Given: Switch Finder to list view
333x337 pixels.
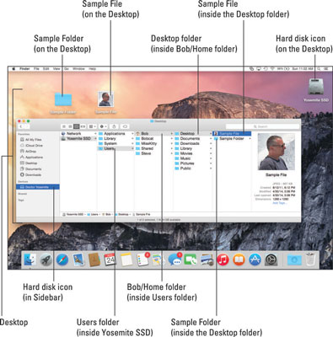Looking at the screenshot, I should click(x=70, y=126).
